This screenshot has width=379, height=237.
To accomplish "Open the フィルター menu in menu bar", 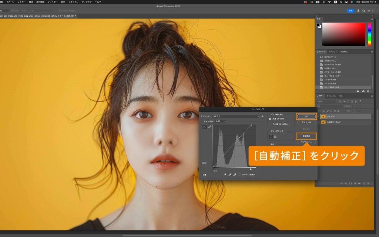I will tap(53, 2).
